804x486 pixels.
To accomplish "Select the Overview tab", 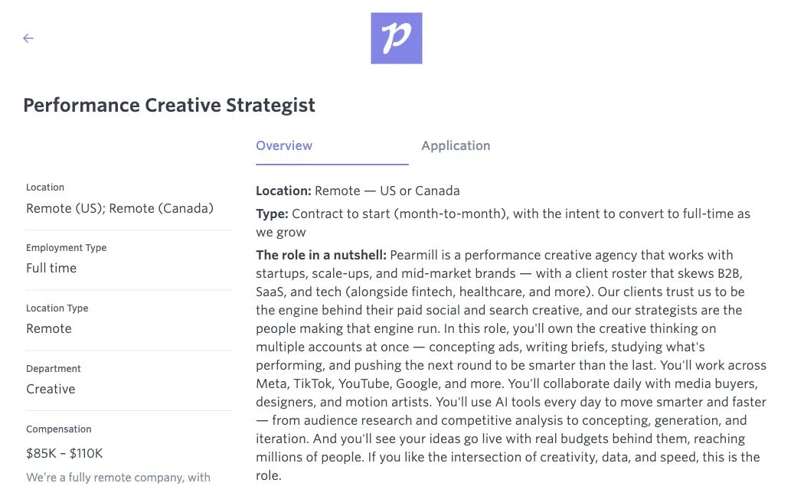I will [284, 145].
